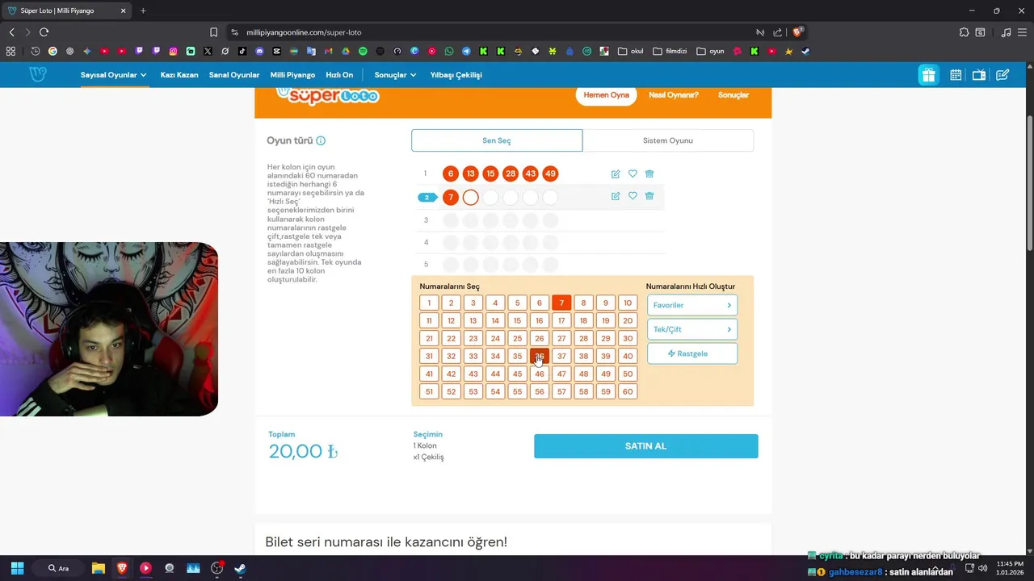Image resolution: width=1034 pixels, height=581 pixels.
Task: Select number 36 in the grid
Action: pyautogui.click(x=540, y=356)
